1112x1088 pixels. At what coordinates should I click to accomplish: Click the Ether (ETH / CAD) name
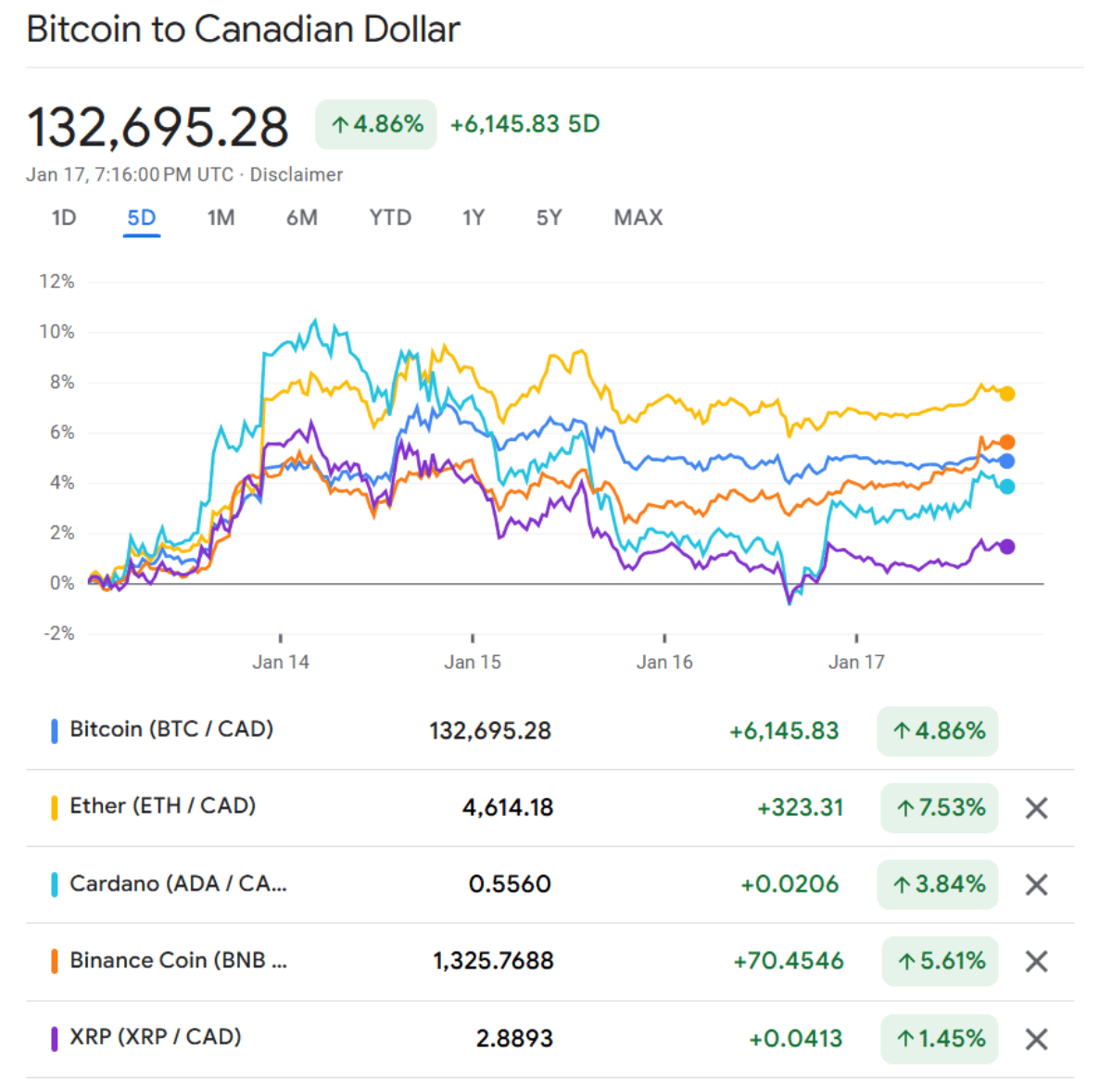(x=162, y=806)
